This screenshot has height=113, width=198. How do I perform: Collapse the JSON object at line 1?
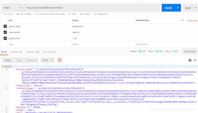click(x=9, y=67)
